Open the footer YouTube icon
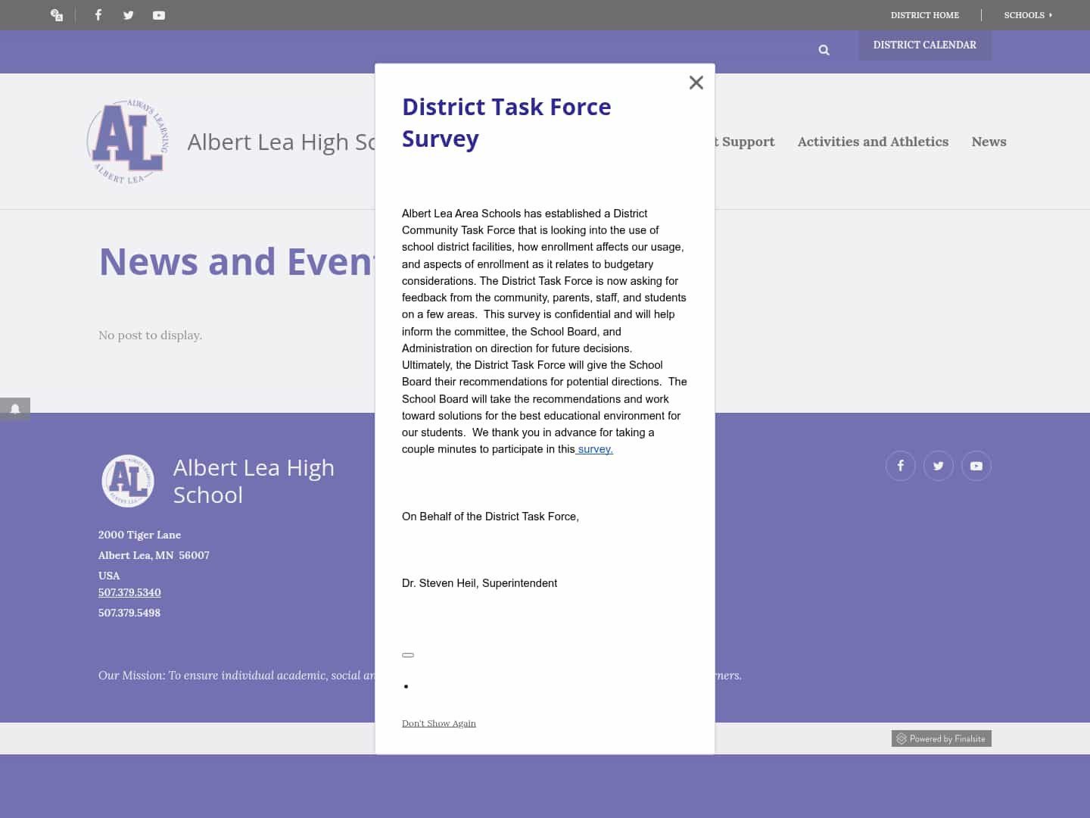Image resolution: width=1090 pixels, height=818 pixels. 976,466
